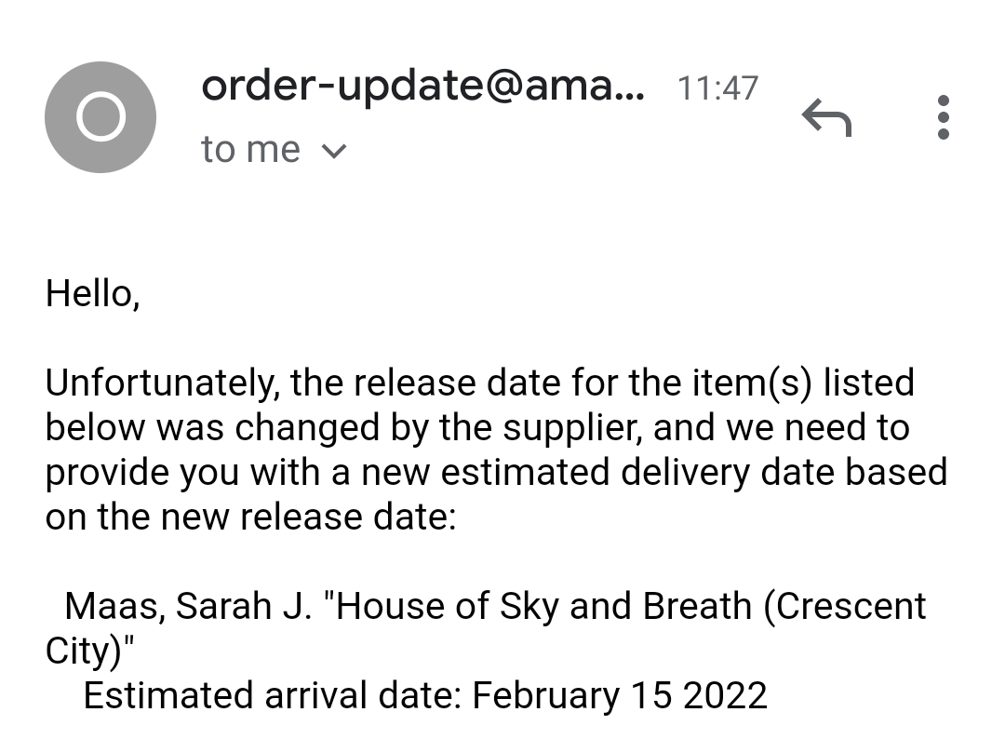Screen dimensions: 1005x739
Task: Click the "Hello," greeting line
Action: pyautogui.click(x=91, y=289)
